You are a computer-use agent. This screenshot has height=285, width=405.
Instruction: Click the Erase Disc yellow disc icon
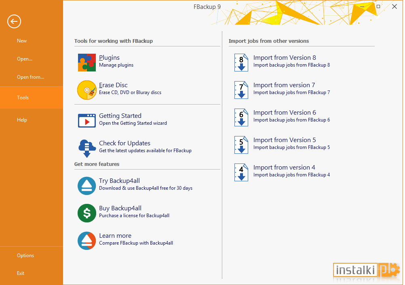tap(87, 90)
